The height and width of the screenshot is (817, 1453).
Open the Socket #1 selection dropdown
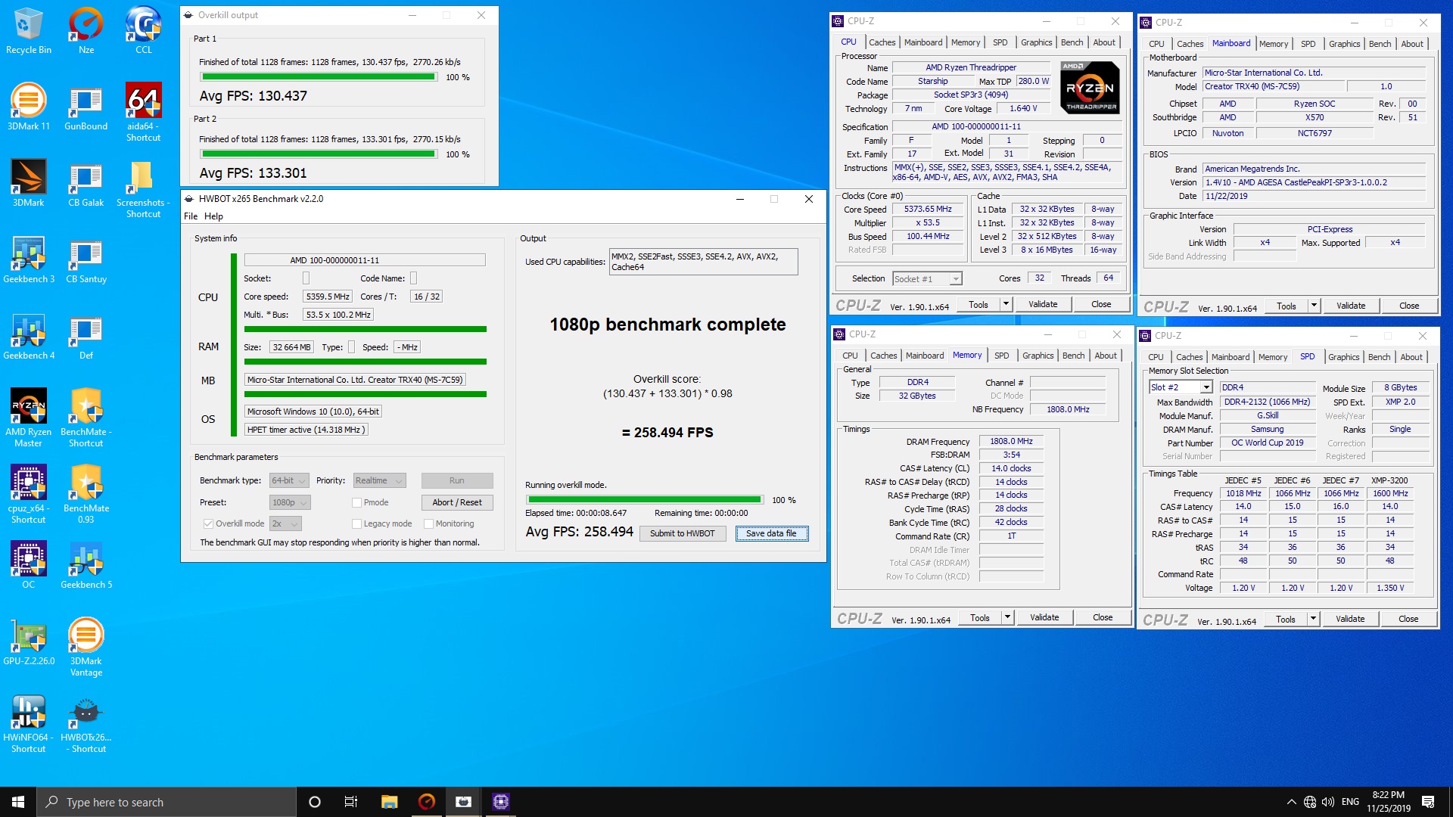click(x=927, y=278)
